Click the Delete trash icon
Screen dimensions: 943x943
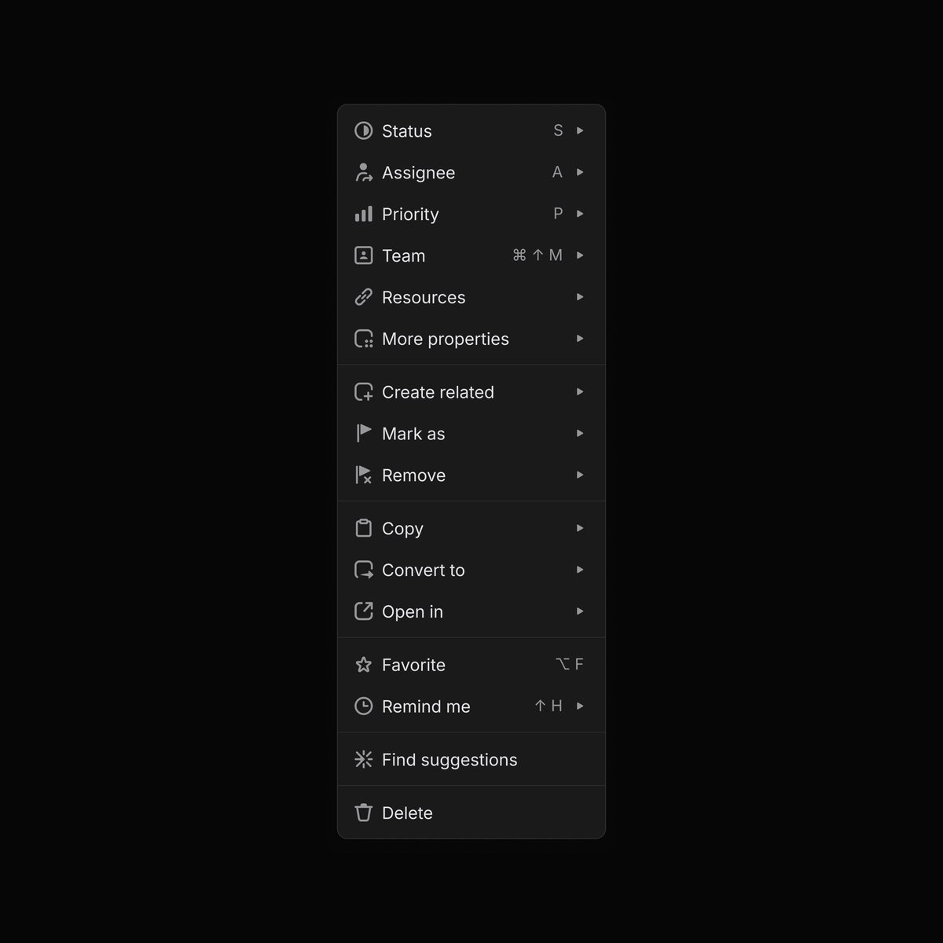click(x=363, y=813)
